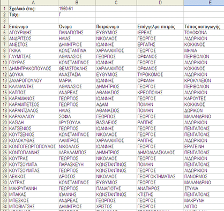Click cell 'ΠΑΝΑΓΙΩΤΗΣ' in row 5

coord(77,33)
